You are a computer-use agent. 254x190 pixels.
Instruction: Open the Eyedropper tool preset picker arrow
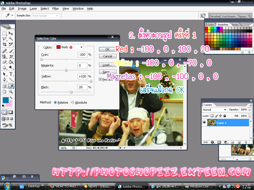pos(12,16)
